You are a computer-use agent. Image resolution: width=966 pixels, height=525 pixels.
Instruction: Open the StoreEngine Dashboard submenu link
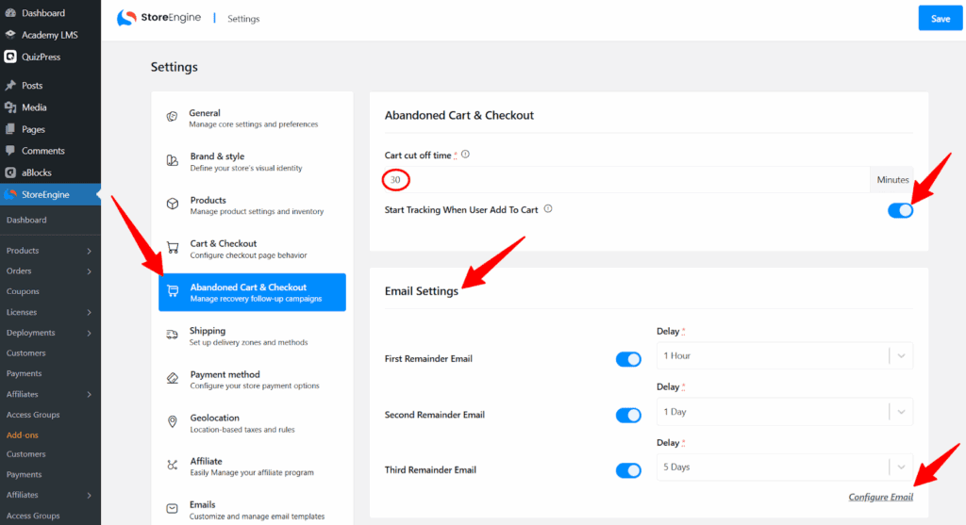click(x=26, y=220)
